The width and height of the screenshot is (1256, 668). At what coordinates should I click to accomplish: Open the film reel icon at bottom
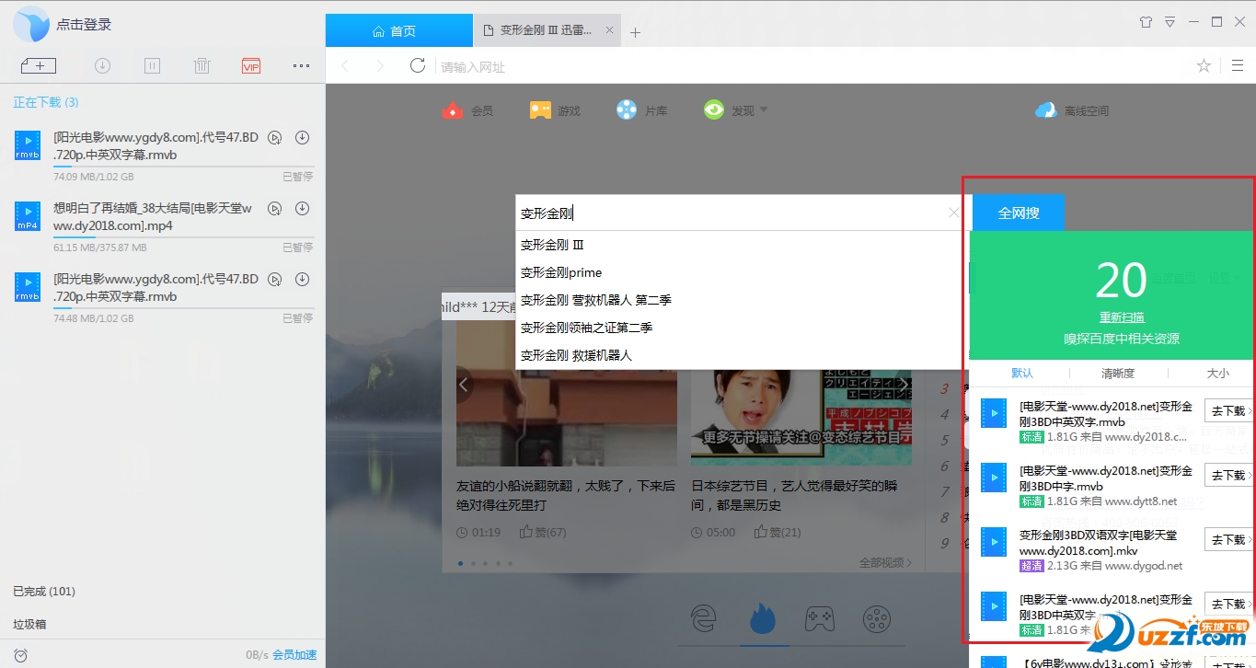pos(879,618)
